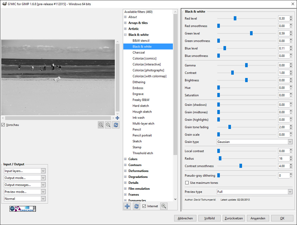Image resolution: width=297 pixels, height=225 pixels.
Task: Click the zoom out preview icon
Action: pyautogui.click(x=101, y=125)
